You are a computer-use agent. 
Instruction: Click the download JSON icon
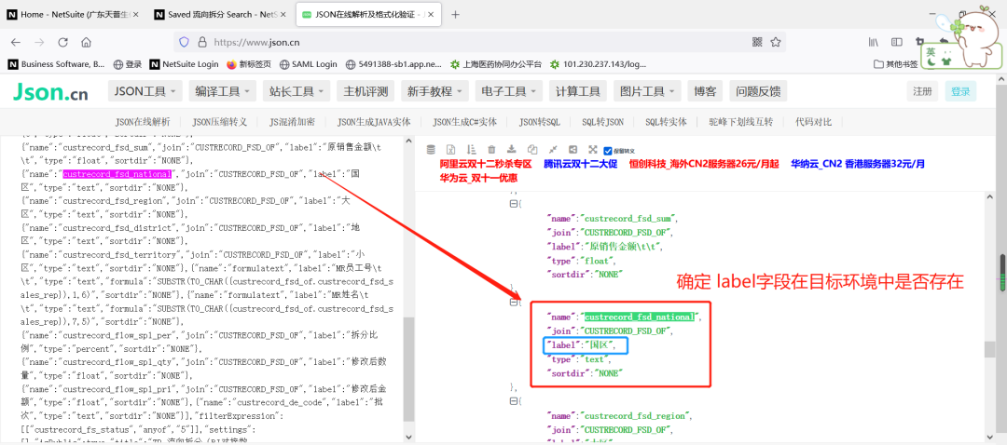point(512,149)
